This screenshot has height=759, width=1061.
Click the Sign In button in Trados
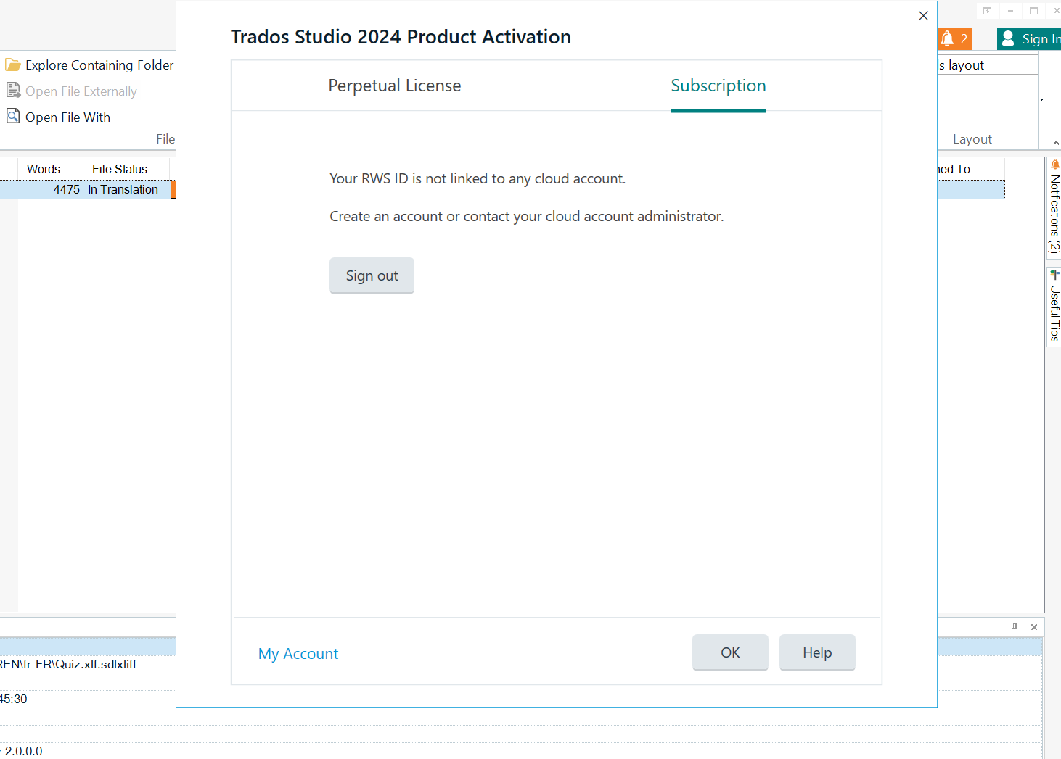1029,39
